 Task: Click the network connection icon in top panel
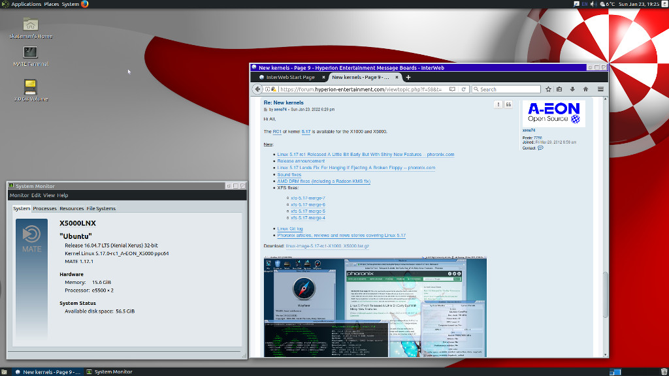(x=576, y=5)
